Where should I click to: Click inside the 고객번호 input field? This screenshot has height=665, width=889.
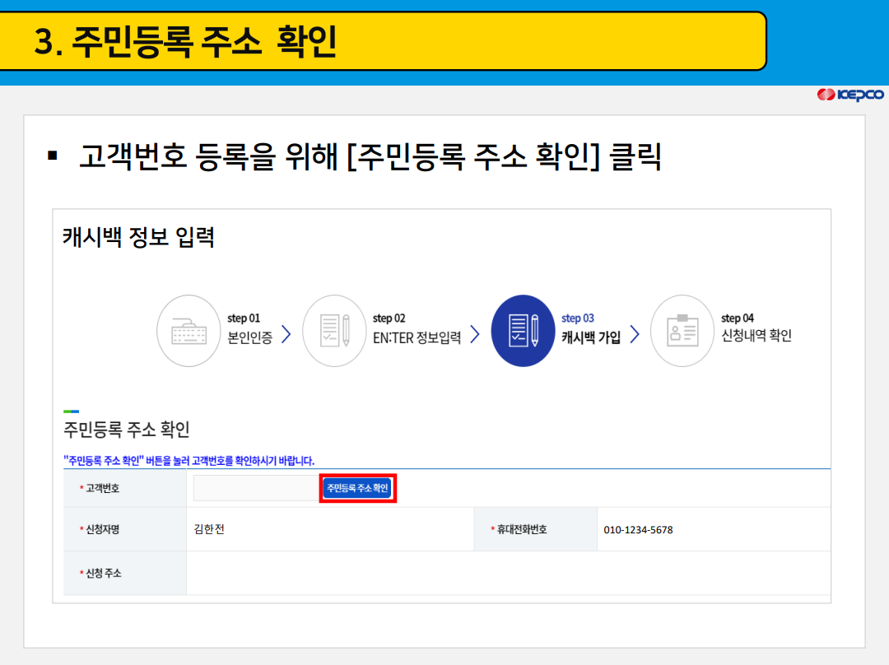click(255, 487)
